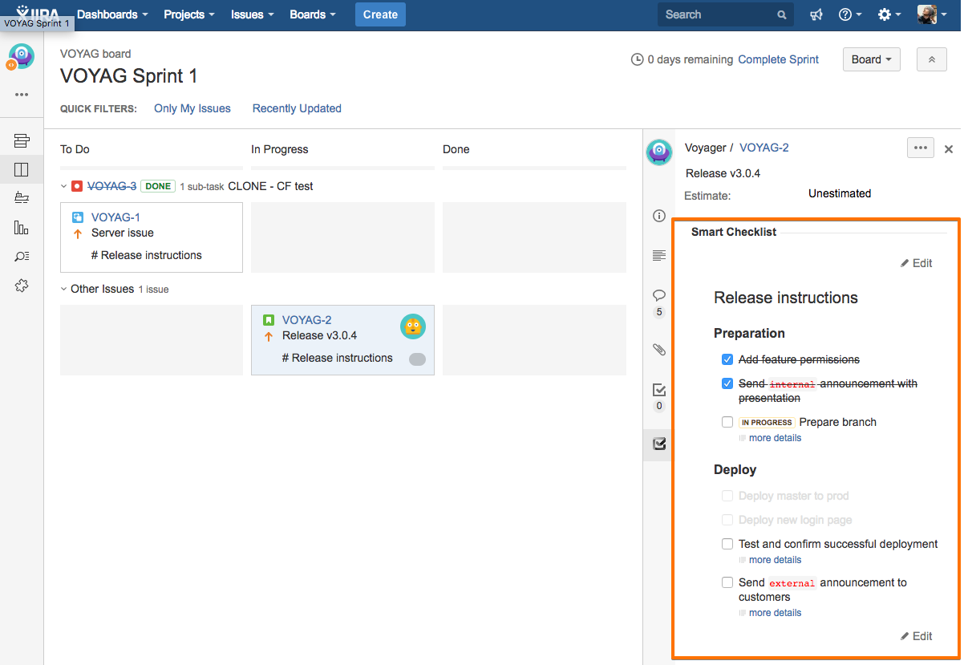
Task: Click Edit on the Smart Checklist
Action: click(x=916, y=262)
